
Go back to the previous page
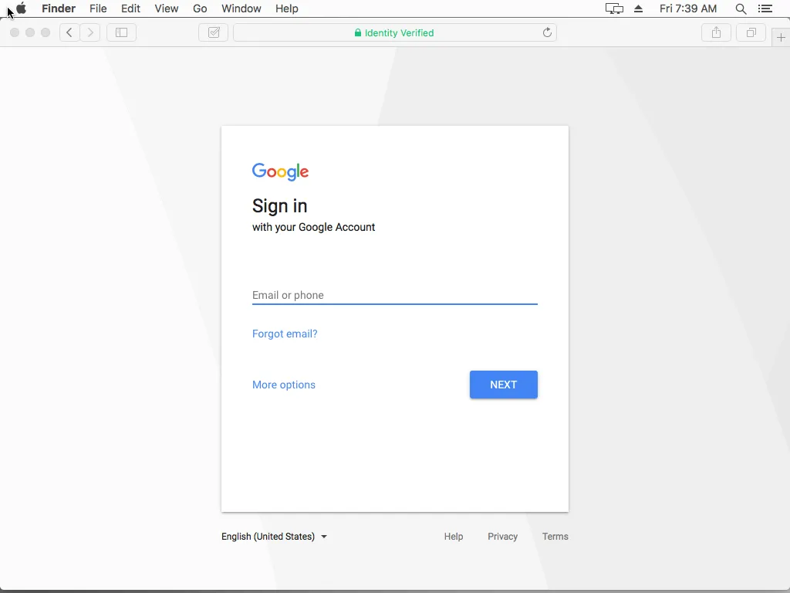tap(69, 32)
